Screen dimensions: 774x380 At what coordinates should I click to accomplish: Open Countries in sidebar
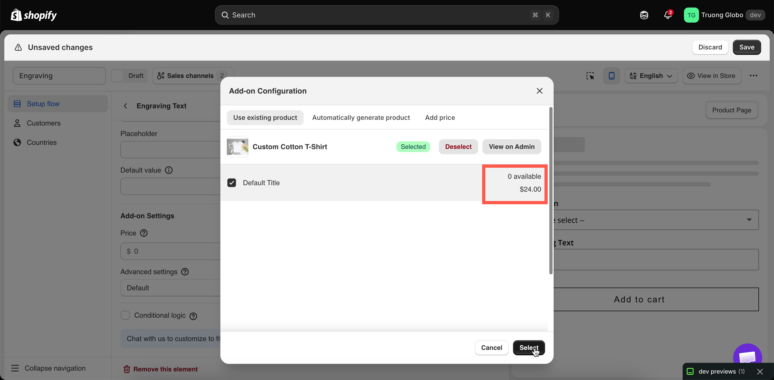(58, 142)
